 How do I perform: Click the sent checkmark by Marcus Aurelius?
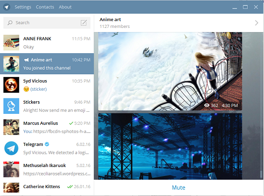click(x=71, y=123)
